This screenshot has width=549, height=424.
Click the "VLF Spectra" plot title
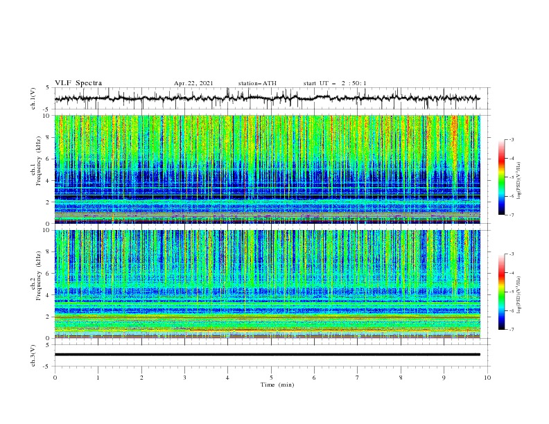[78, 83]
